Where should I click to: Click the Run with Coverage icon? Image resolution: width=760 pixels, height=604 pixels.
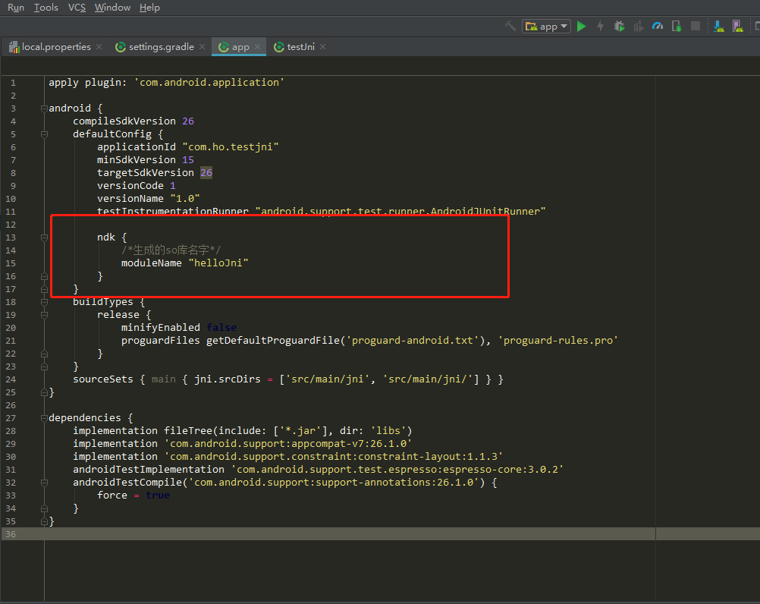(x=639, y=26)
